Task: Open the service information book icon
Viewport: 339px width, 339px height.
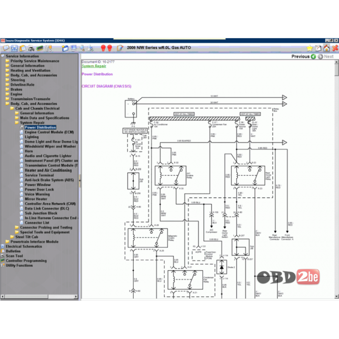Action: (x=6, y=48)
